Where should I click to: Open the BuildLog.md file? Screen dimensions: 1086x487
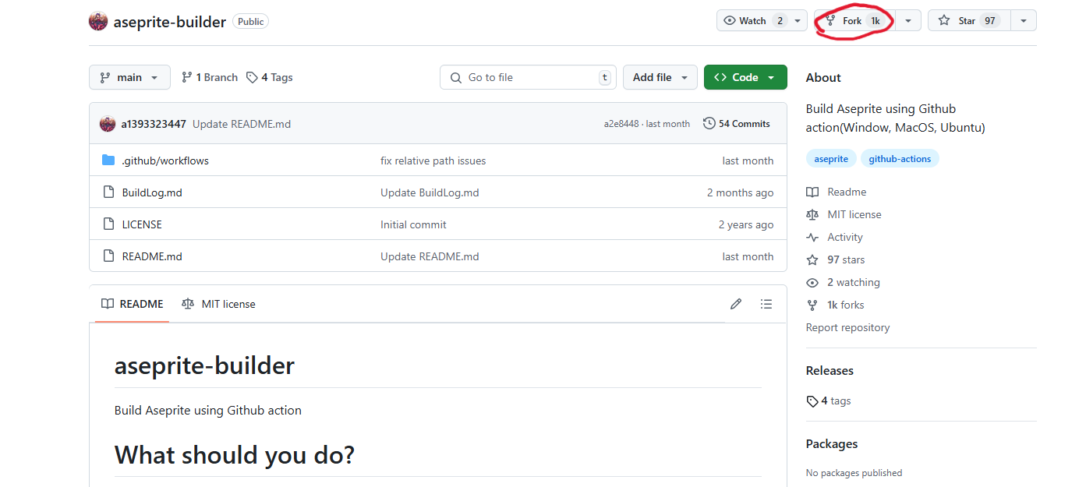(152, 192)
